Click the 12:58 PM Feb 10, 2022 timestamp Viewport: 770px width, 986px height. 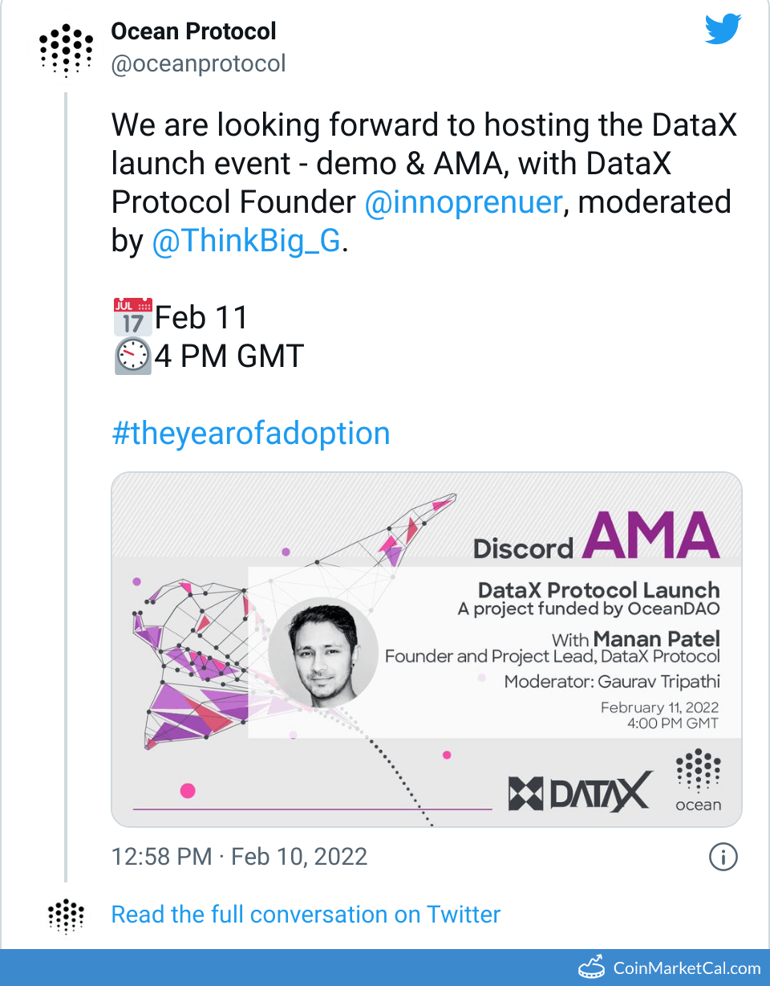point(239,856)
